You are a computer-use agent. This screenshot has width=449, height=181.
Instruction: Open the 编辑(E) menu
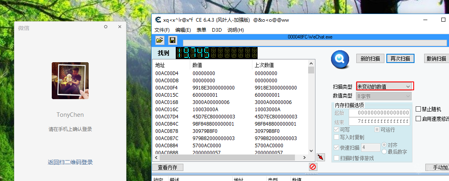pos(183,30)
